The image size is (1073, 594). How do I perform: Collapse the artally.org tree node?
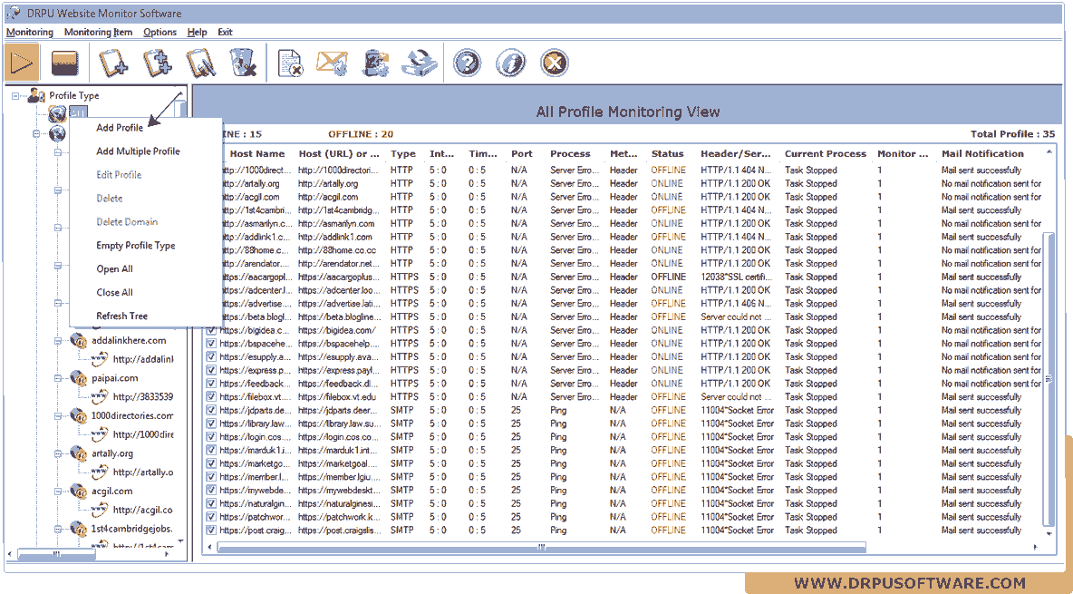(58, 453)
